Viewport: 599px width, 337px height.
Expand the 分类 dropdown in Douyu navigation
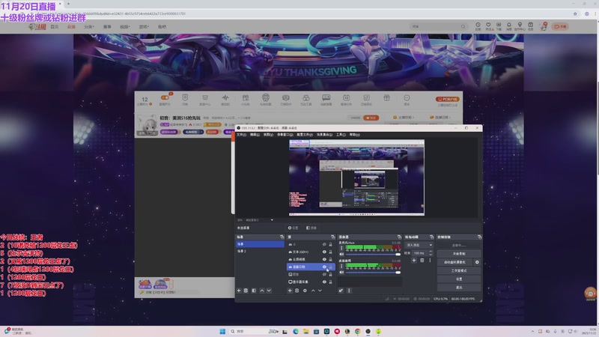(88, 27)
